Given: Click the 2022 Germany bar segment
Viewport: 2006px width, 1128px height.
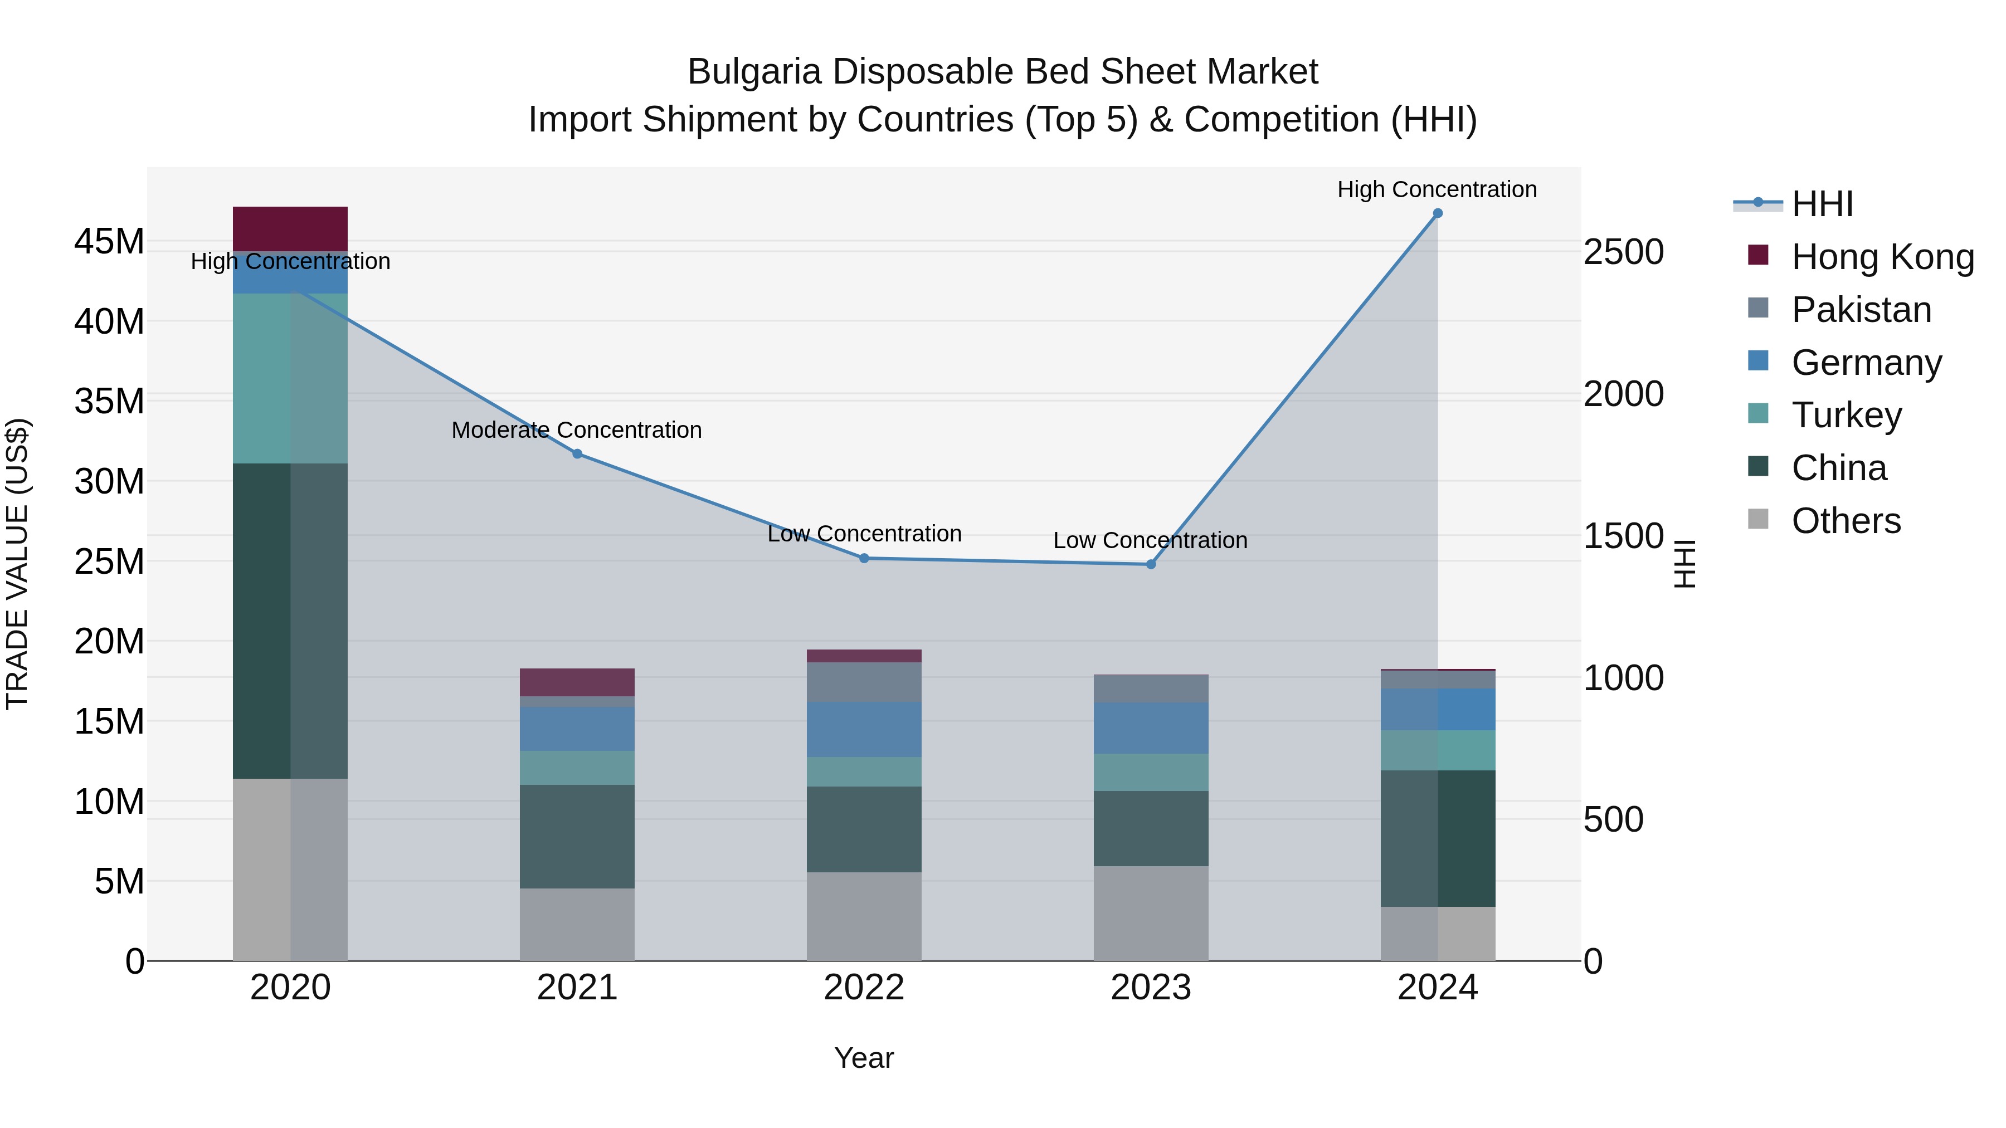Looking at the screenshot, I should [864, 729].
